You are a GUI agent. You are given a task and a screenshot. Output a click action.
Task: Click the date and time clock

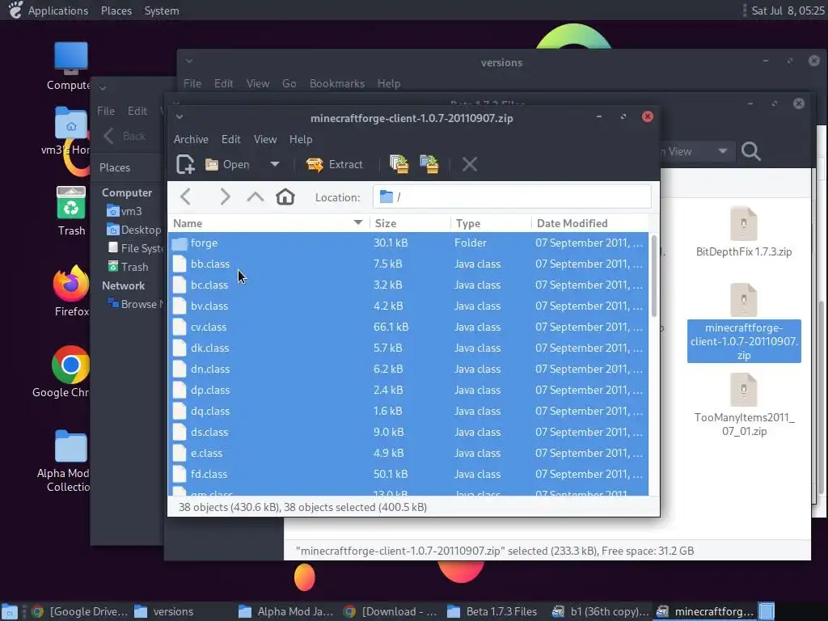(788, 11)
